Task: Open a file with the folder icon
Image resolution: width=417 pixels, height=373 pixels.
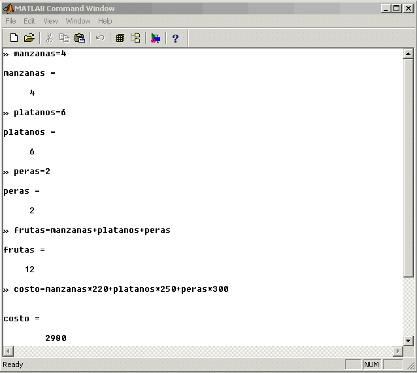Action: [x=29, y=38]
